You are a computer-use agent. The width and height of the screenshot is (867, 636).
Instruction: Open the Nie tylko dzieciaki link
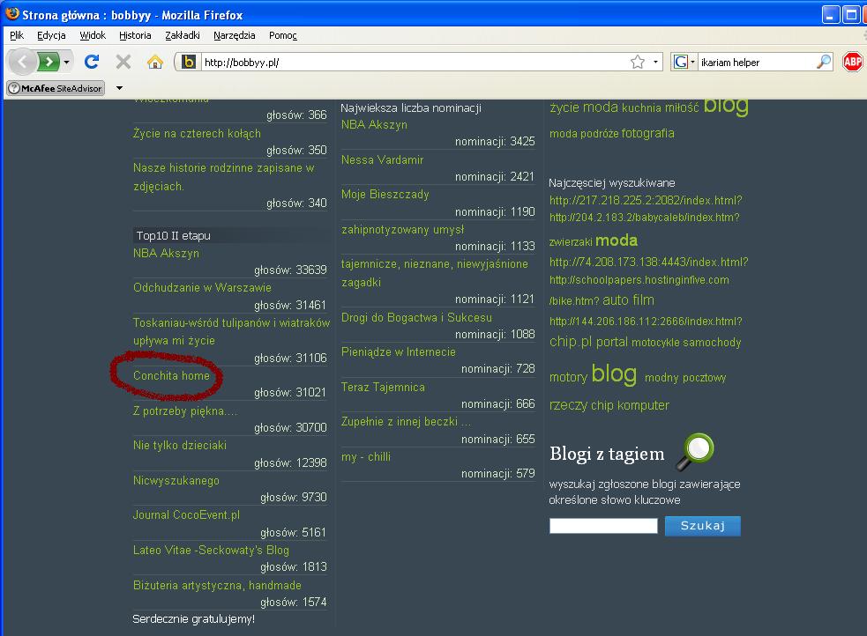(180, 445)
